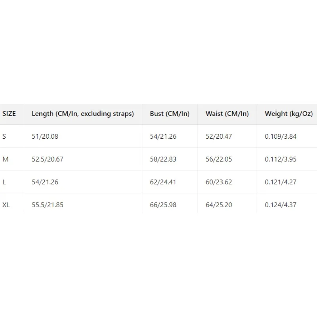Click weight value 0.109/3.84
Screen dimensions: 317x317
click(281, 136)
